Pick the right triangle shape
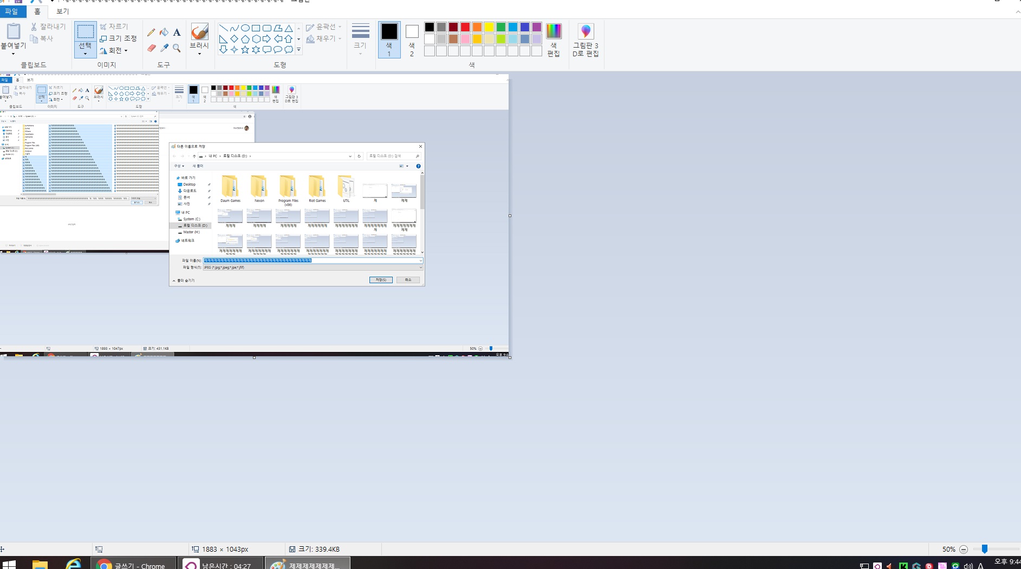 click(x=223, y=39)
